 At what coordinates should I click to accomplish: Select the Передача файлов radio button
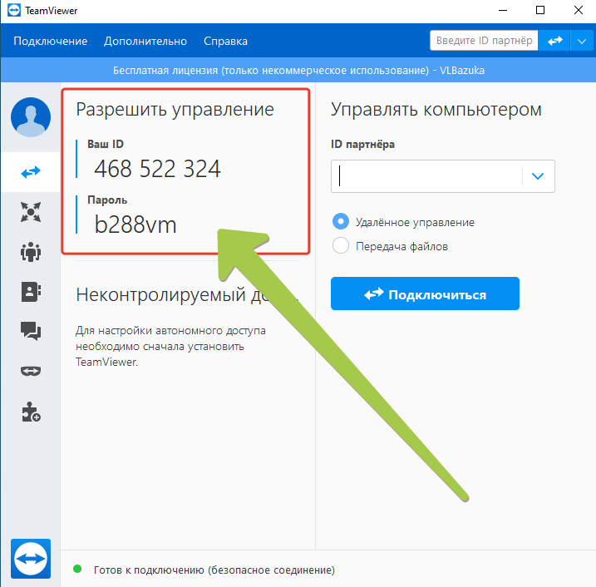(340, 246)
